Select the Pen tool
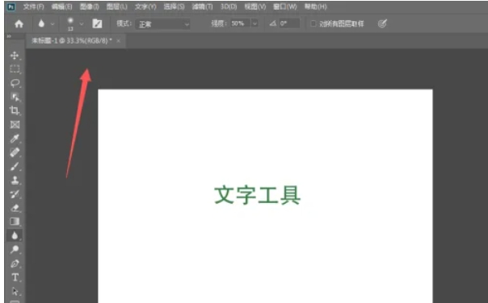The image size is (488, 303). 15,264
